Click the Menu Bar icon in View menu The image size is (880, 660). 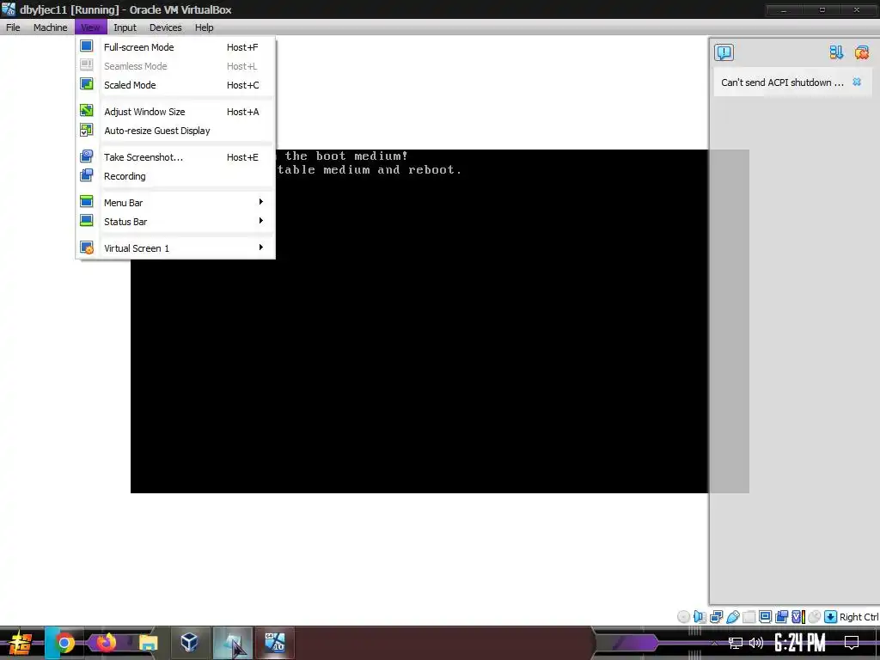click(x=87, y=201)
